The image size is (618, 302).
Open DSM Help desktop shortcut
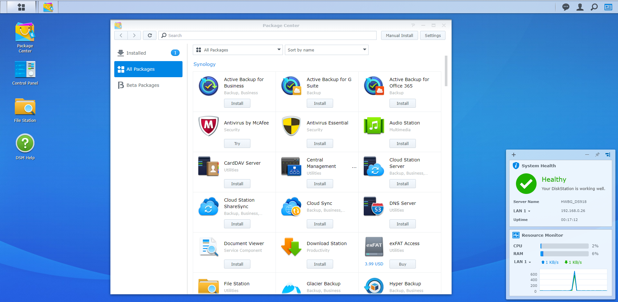tap(25, 147)
